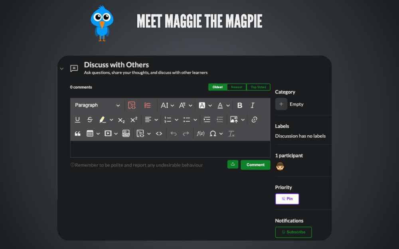This screenshot has width=399, height=249.
Task: Post with the Comment button
Action: coord(255,165)
